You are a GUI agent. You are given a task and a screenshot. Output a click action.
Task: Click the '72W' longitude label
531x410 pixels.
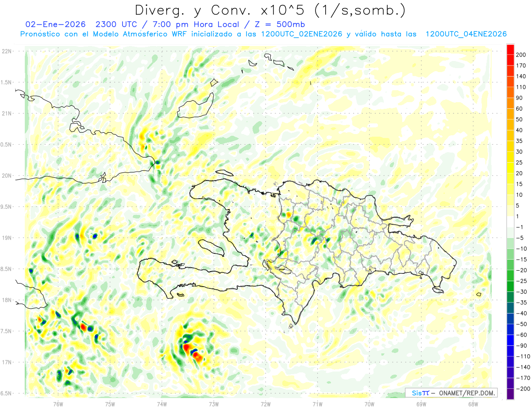(265, 404)
